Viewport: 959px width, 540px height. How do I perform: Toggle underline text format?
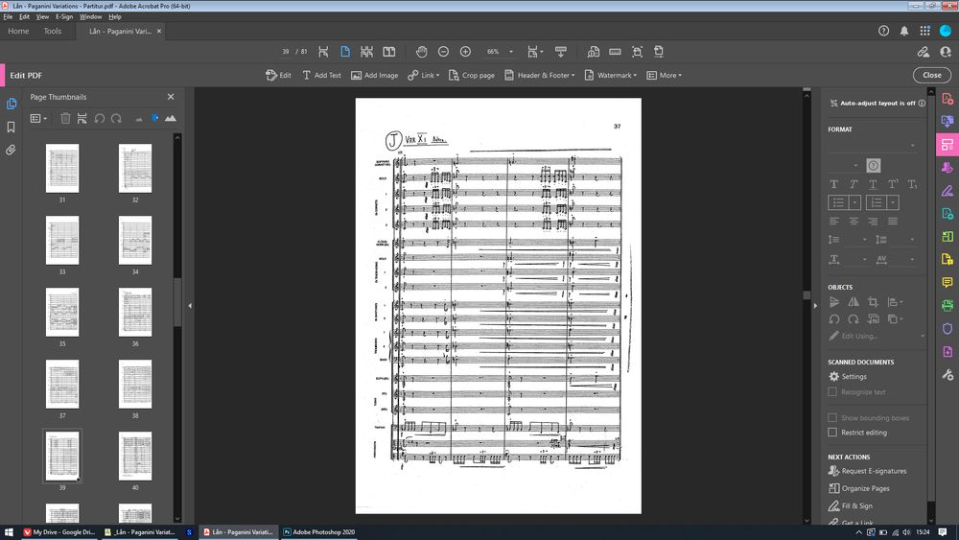pos(873,184)
